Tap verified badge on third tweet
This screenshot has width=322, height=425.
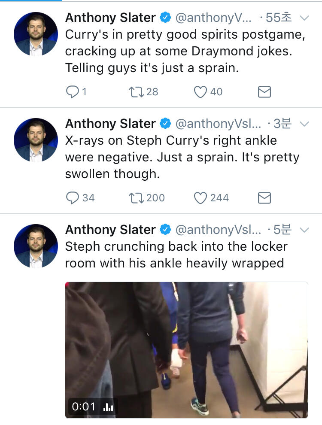pyautogui.click(x=165, y=230)
